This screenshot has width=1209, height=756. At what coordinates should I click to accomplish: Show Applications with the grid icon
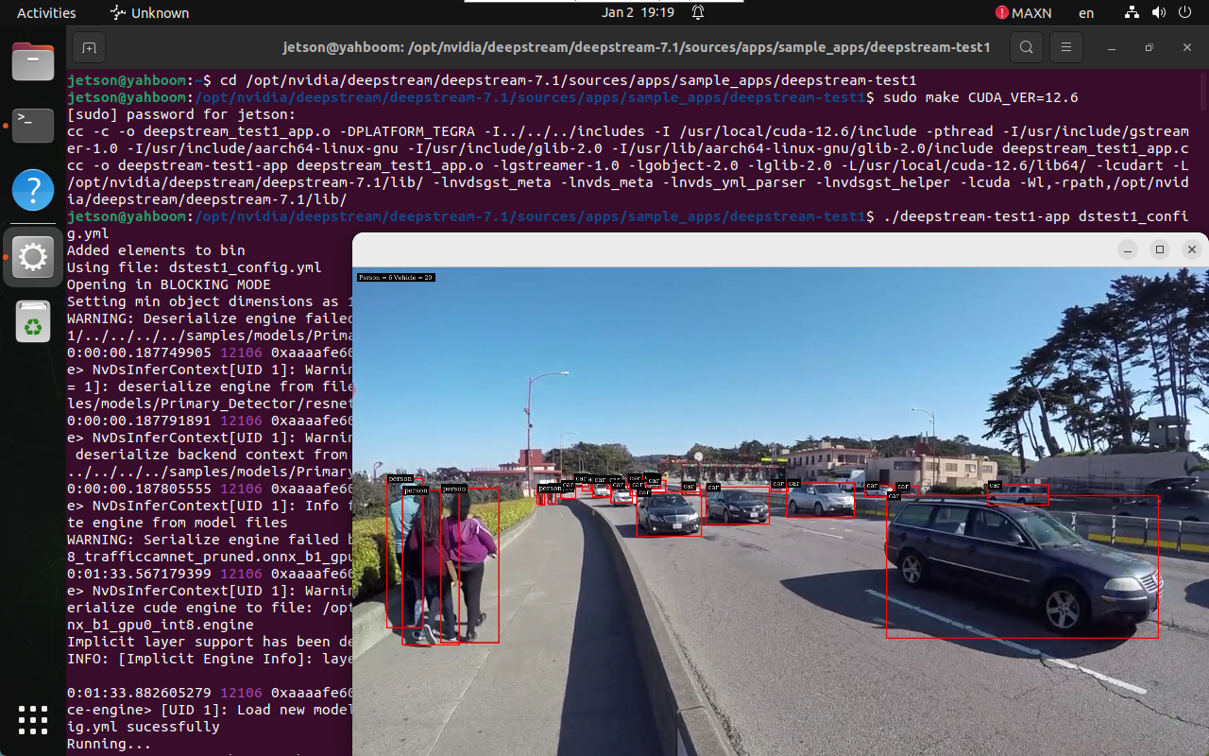click(x=33, y=721)
